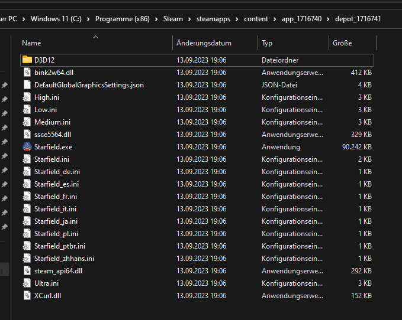The image size is (402, 320).
Task: Click the 329 KB size value
Action: [361, 135]
